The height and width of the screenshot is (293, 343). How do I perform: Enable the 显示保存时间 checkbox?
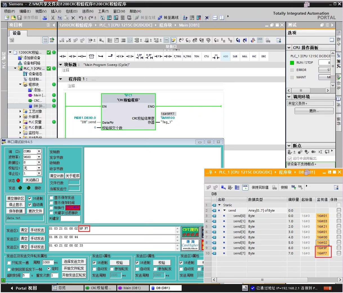51,203
